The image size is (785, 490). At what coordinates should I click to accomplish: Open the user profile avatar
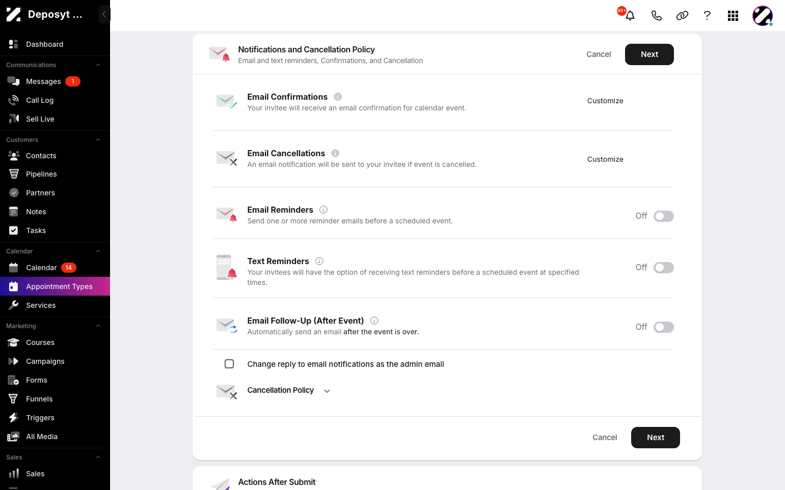763,16
